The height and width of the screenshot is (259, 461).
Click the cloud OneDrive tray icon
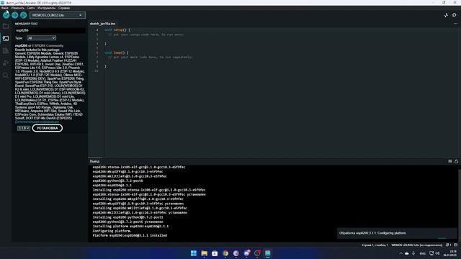(406, 253)
